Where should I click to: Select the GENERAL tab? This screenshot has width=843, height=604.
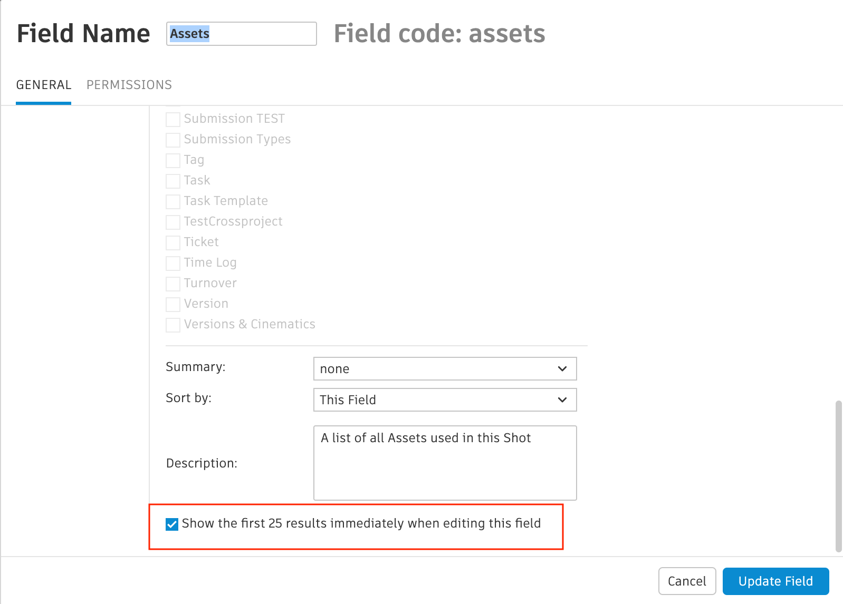(x=44, y=85)
